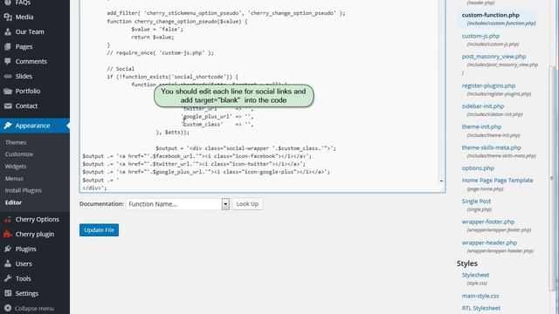Open theme-skills-meta.php template file
The height and width of the screenshot is (314, 559).
tap(491, 147)
